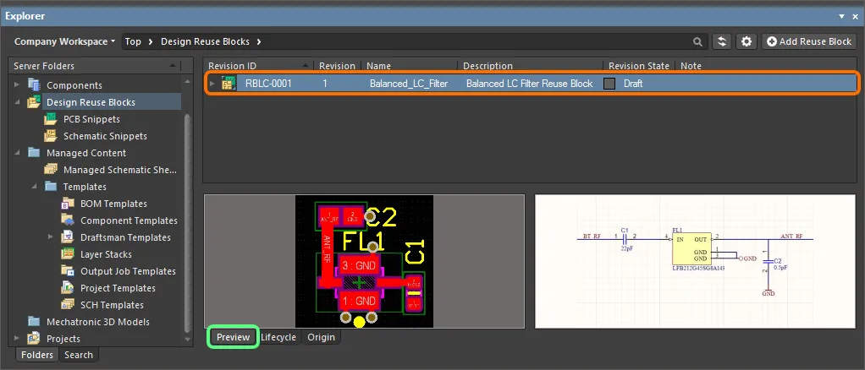Click the BOM Templates folder icon
Screen dimensions: 865x370
(68, 204)
